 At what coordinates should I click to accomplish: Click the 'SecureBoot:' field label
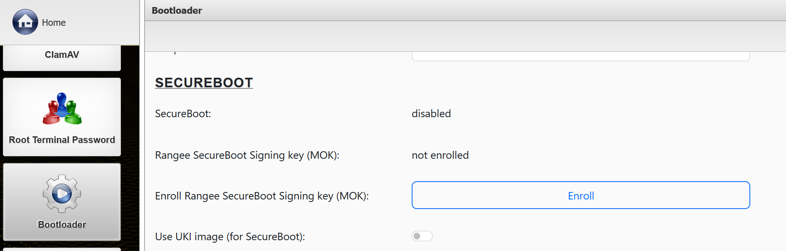[183, 113]
